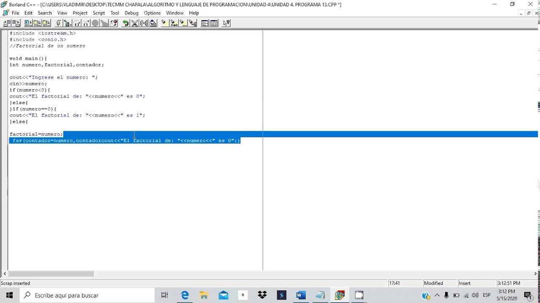This screenshot has width=540, height=303.
Task: Click the volume icon in system tray
Action: point(475,295)
